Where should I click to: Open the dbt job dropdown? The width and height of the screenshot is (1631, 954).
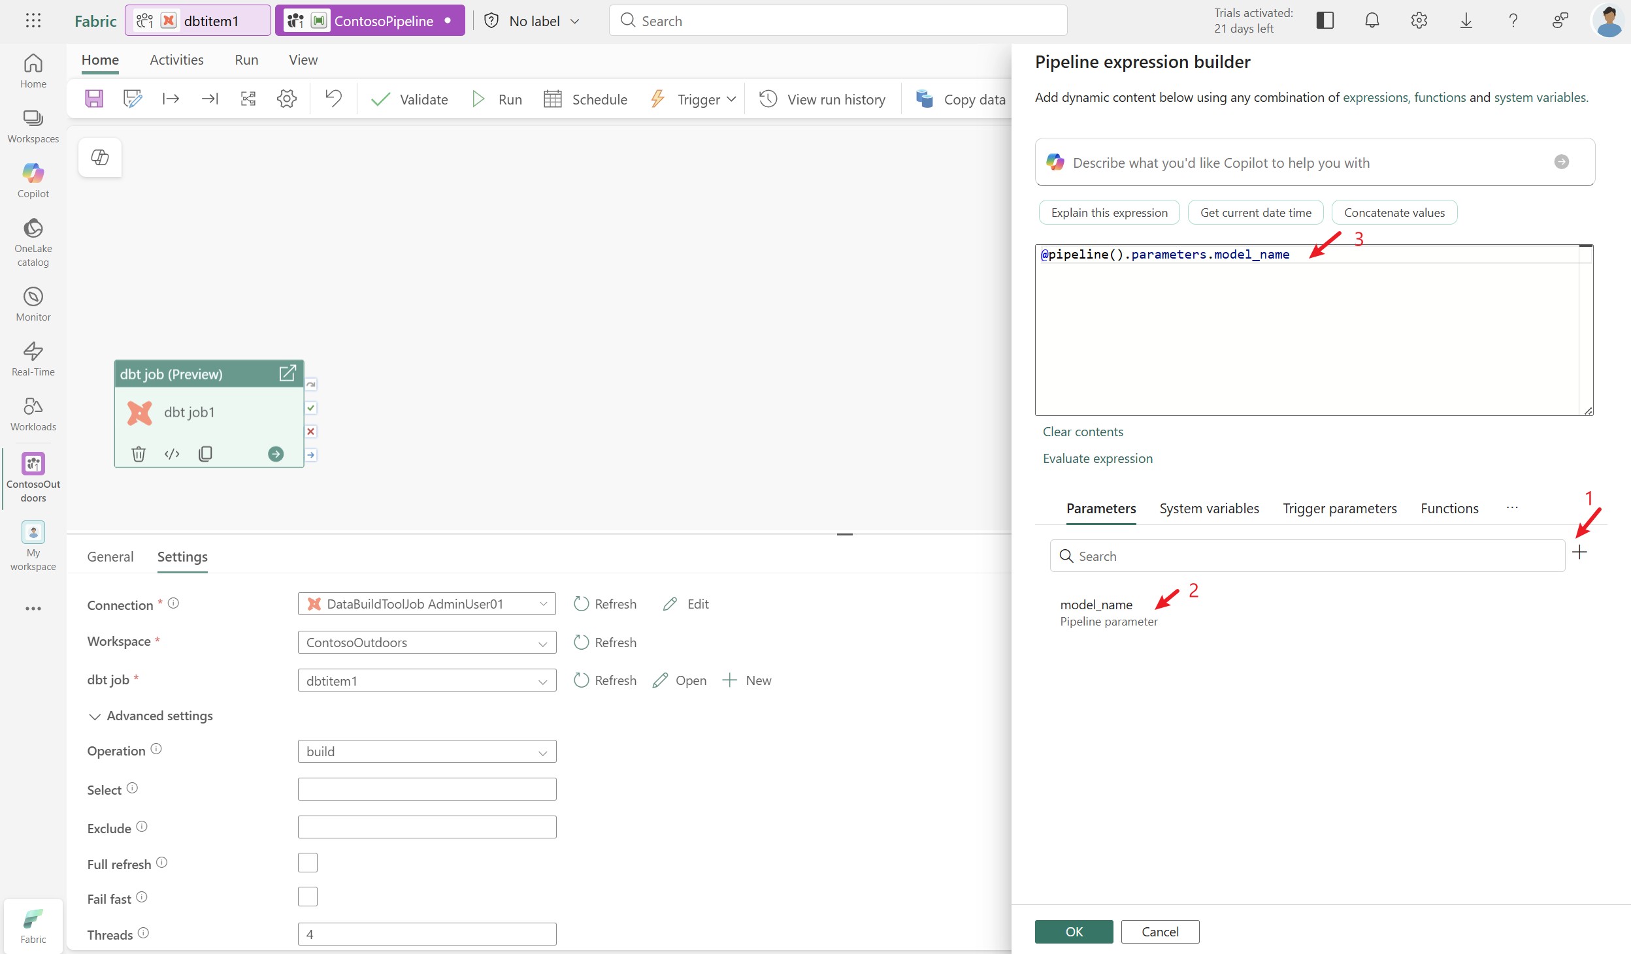[427, 680]
